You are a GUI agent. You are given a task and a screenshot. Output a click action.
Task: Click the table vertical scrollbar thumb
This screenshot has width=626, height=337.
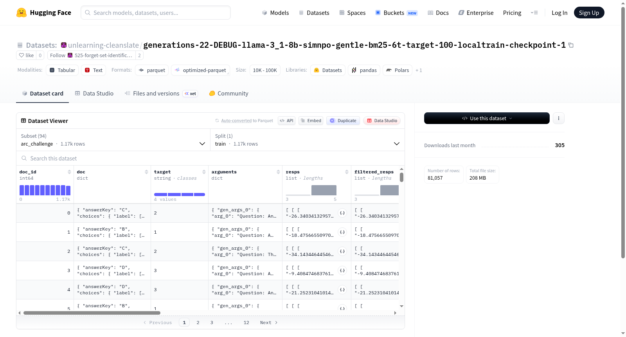(401, 177)
